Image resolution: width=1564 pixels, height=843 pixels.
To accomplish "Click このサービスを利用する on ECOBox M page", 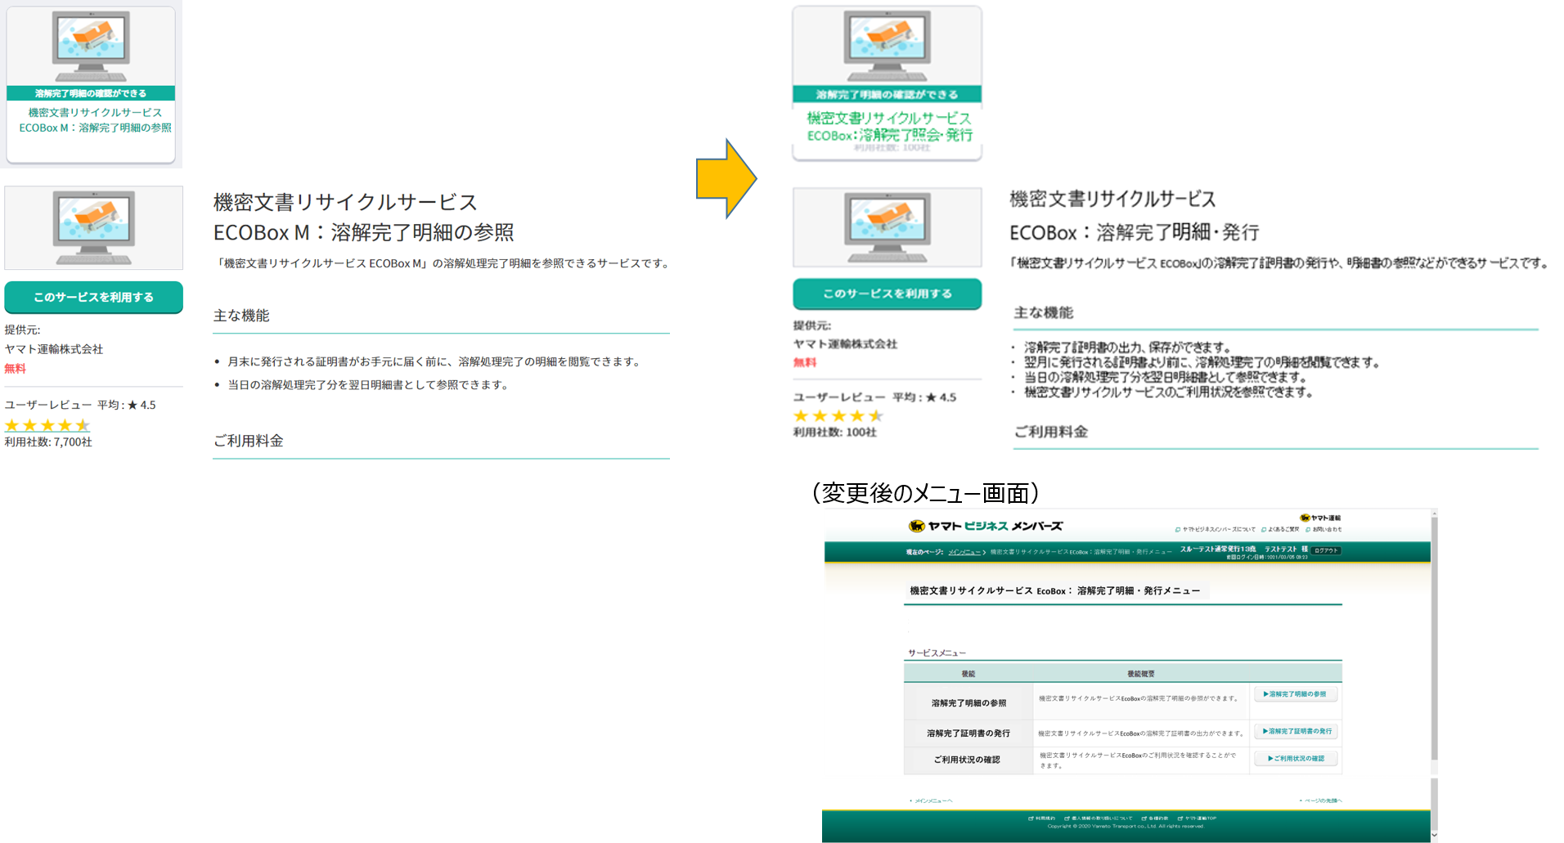I will [x=93, y=297].
